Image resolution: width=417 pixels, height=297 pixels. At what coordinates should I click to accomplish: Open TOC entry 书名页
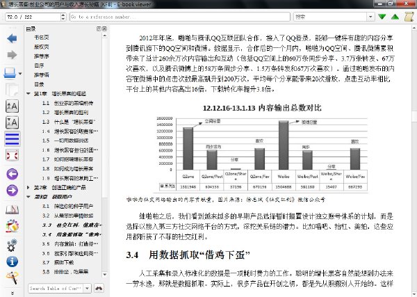pos(42,38)
